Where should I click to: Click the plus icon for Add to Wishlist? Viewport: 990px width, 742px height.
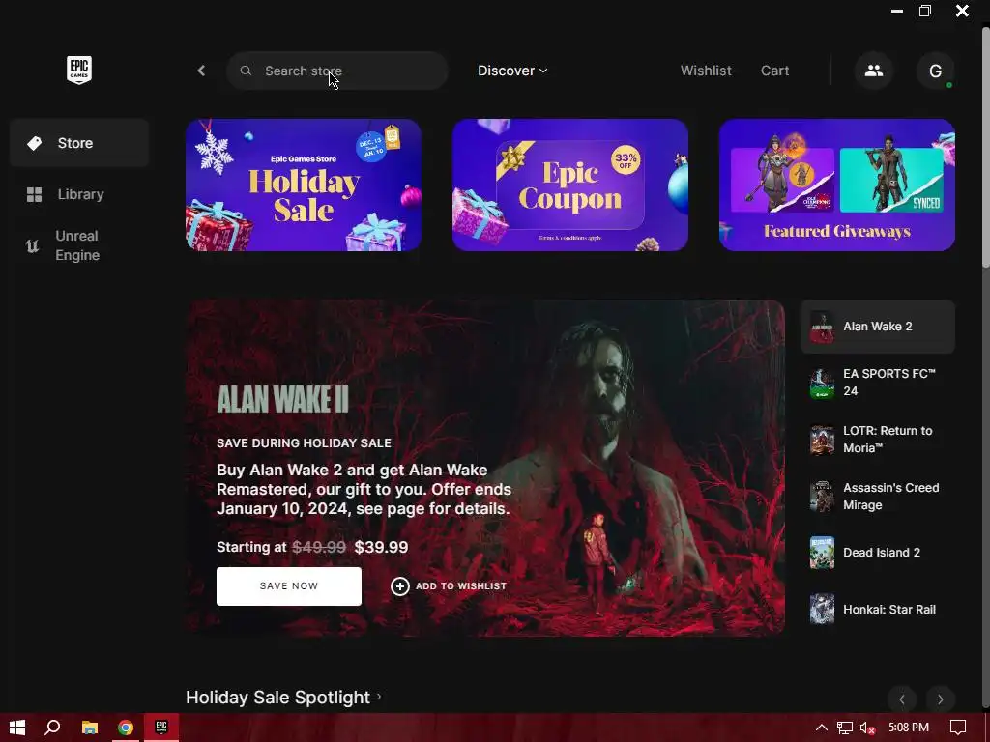(399, 586)
